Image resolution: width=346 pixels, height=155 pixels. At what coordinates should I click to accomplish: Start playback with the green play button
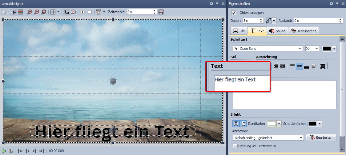[4, 151]
